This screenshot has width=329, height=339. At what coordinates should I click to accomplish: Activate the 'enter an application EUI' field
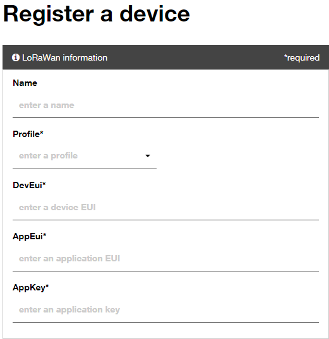click(x=165, y=259)
